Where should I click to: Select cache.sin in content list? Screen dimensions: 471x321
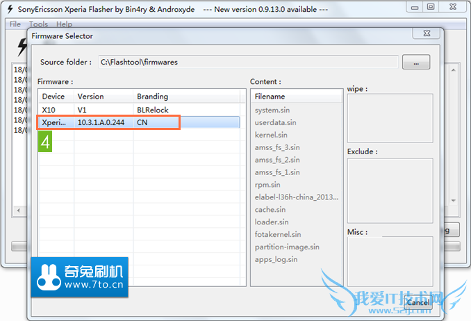(270, 210)
